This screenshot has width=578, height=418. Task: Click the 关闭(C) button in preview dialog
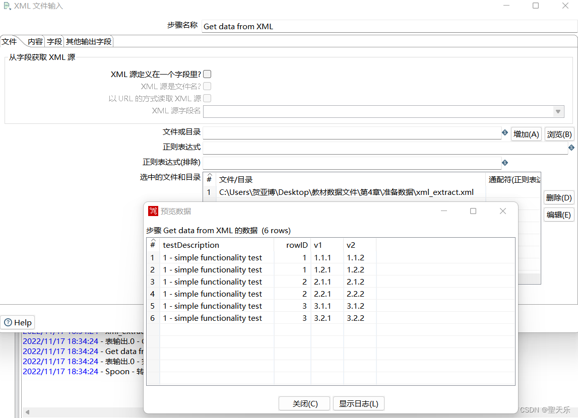pos(304,403)
